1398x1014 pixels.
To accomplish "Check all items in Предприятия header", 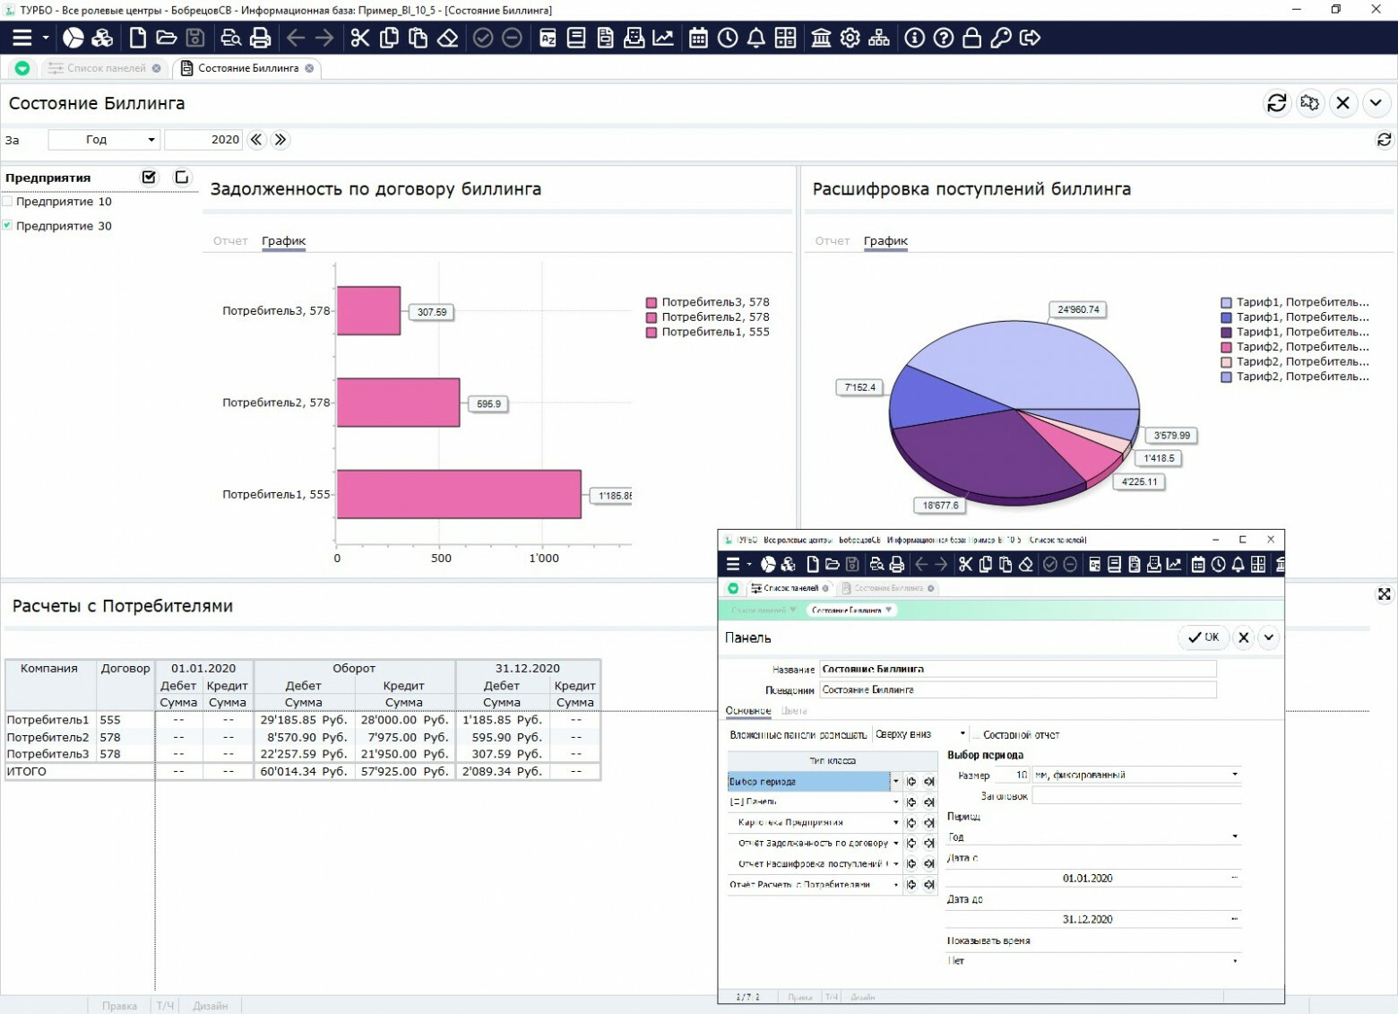I will pos(149,178).
